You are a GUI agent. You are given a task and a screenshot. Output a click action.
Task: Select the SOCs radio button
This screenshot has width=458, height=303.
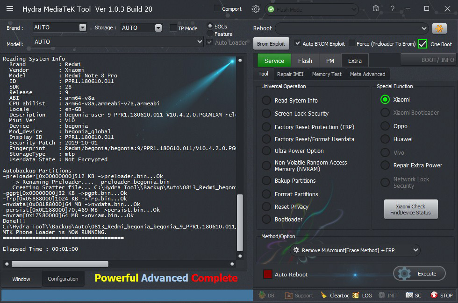click(210, 26)
